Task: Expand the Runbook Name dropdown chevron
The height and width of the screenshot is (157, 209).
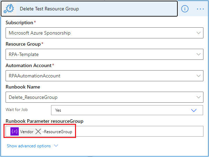Action: click(199, 97)
